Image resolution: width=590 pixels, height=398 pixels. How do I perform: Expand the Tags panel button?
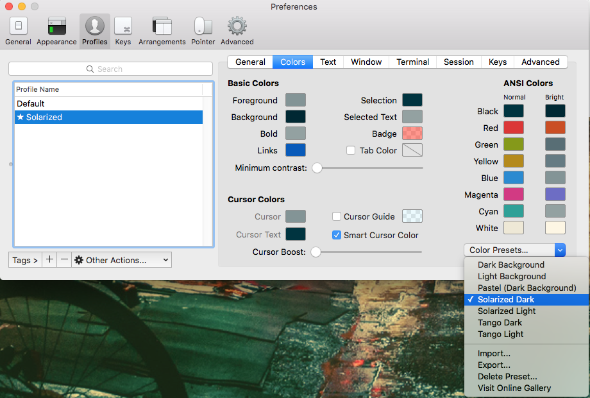point(25,260)
